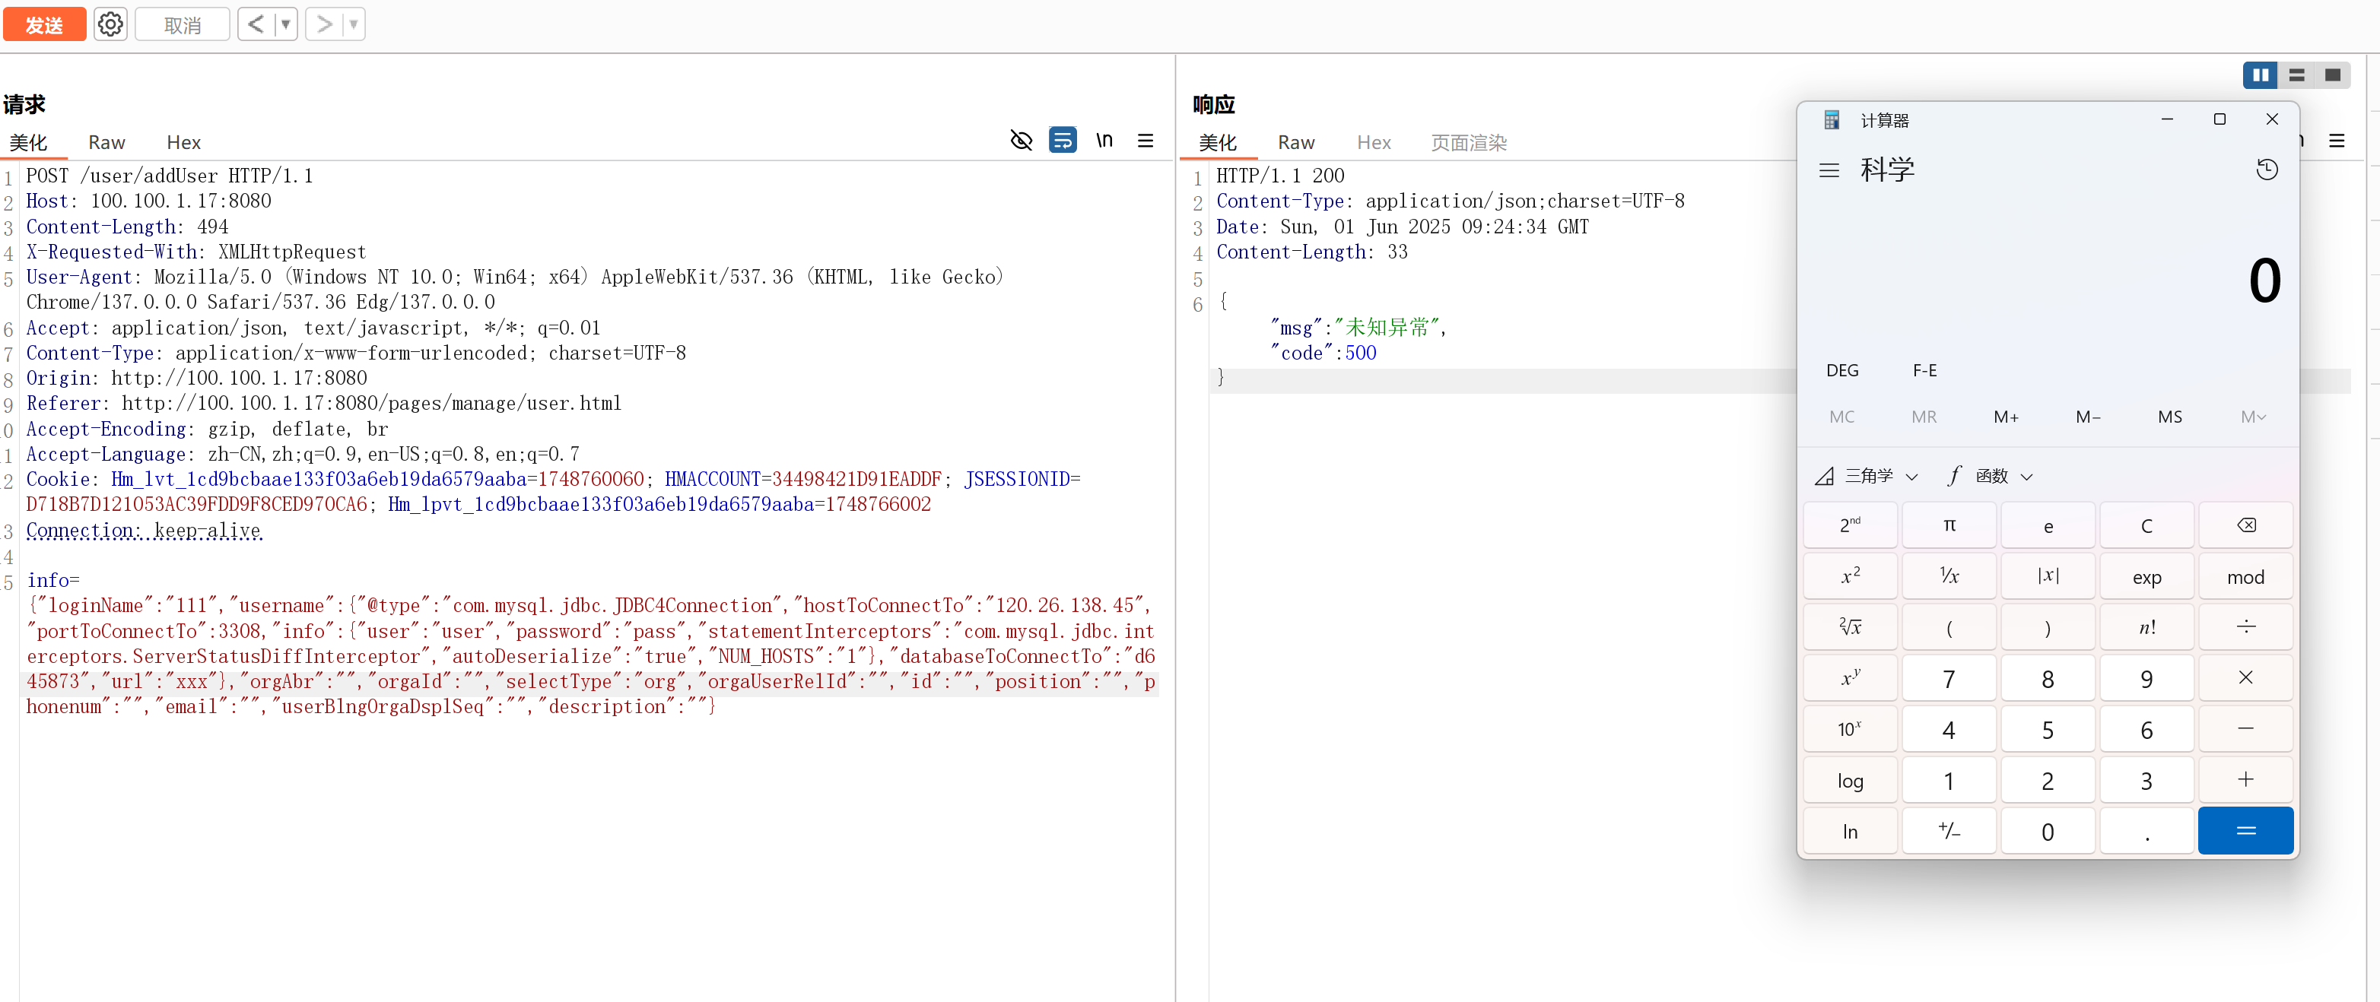Viewport: 2380px width, 1002px height.
Task: Click MS memory store in Calculator
Action: tap(2169, 417)
